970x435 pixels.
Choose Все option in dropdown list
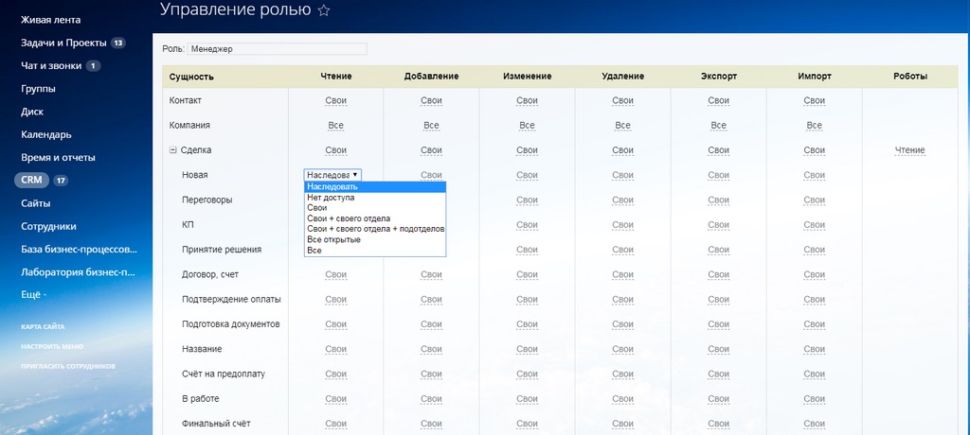coord(375,251)
